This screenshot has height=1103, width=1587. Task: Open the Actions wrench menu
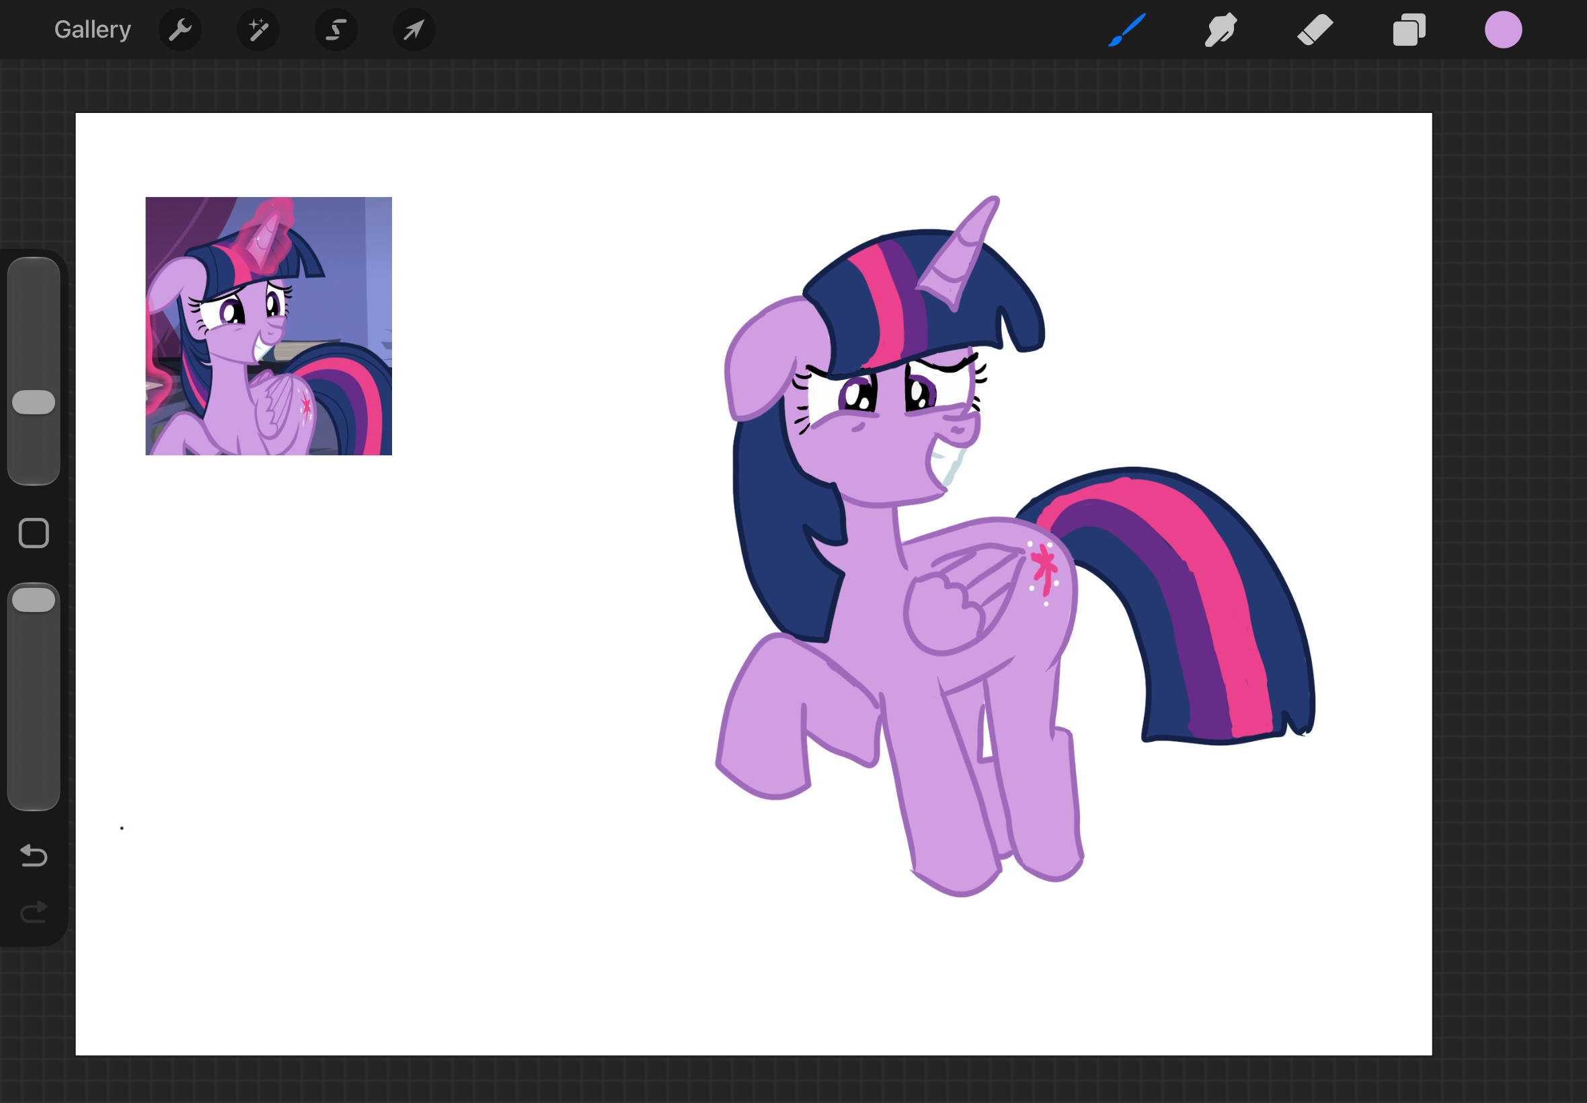tap(180, 30)
